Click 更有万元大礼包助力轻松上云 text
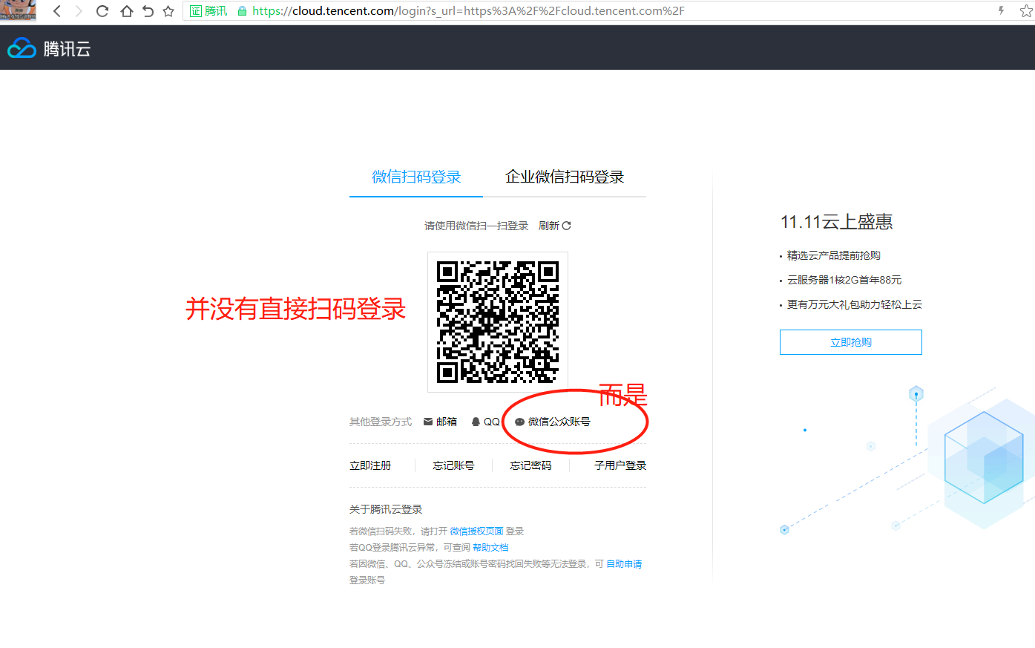The width and height of the screenshot is (1035, 648). tap(854, 304)
